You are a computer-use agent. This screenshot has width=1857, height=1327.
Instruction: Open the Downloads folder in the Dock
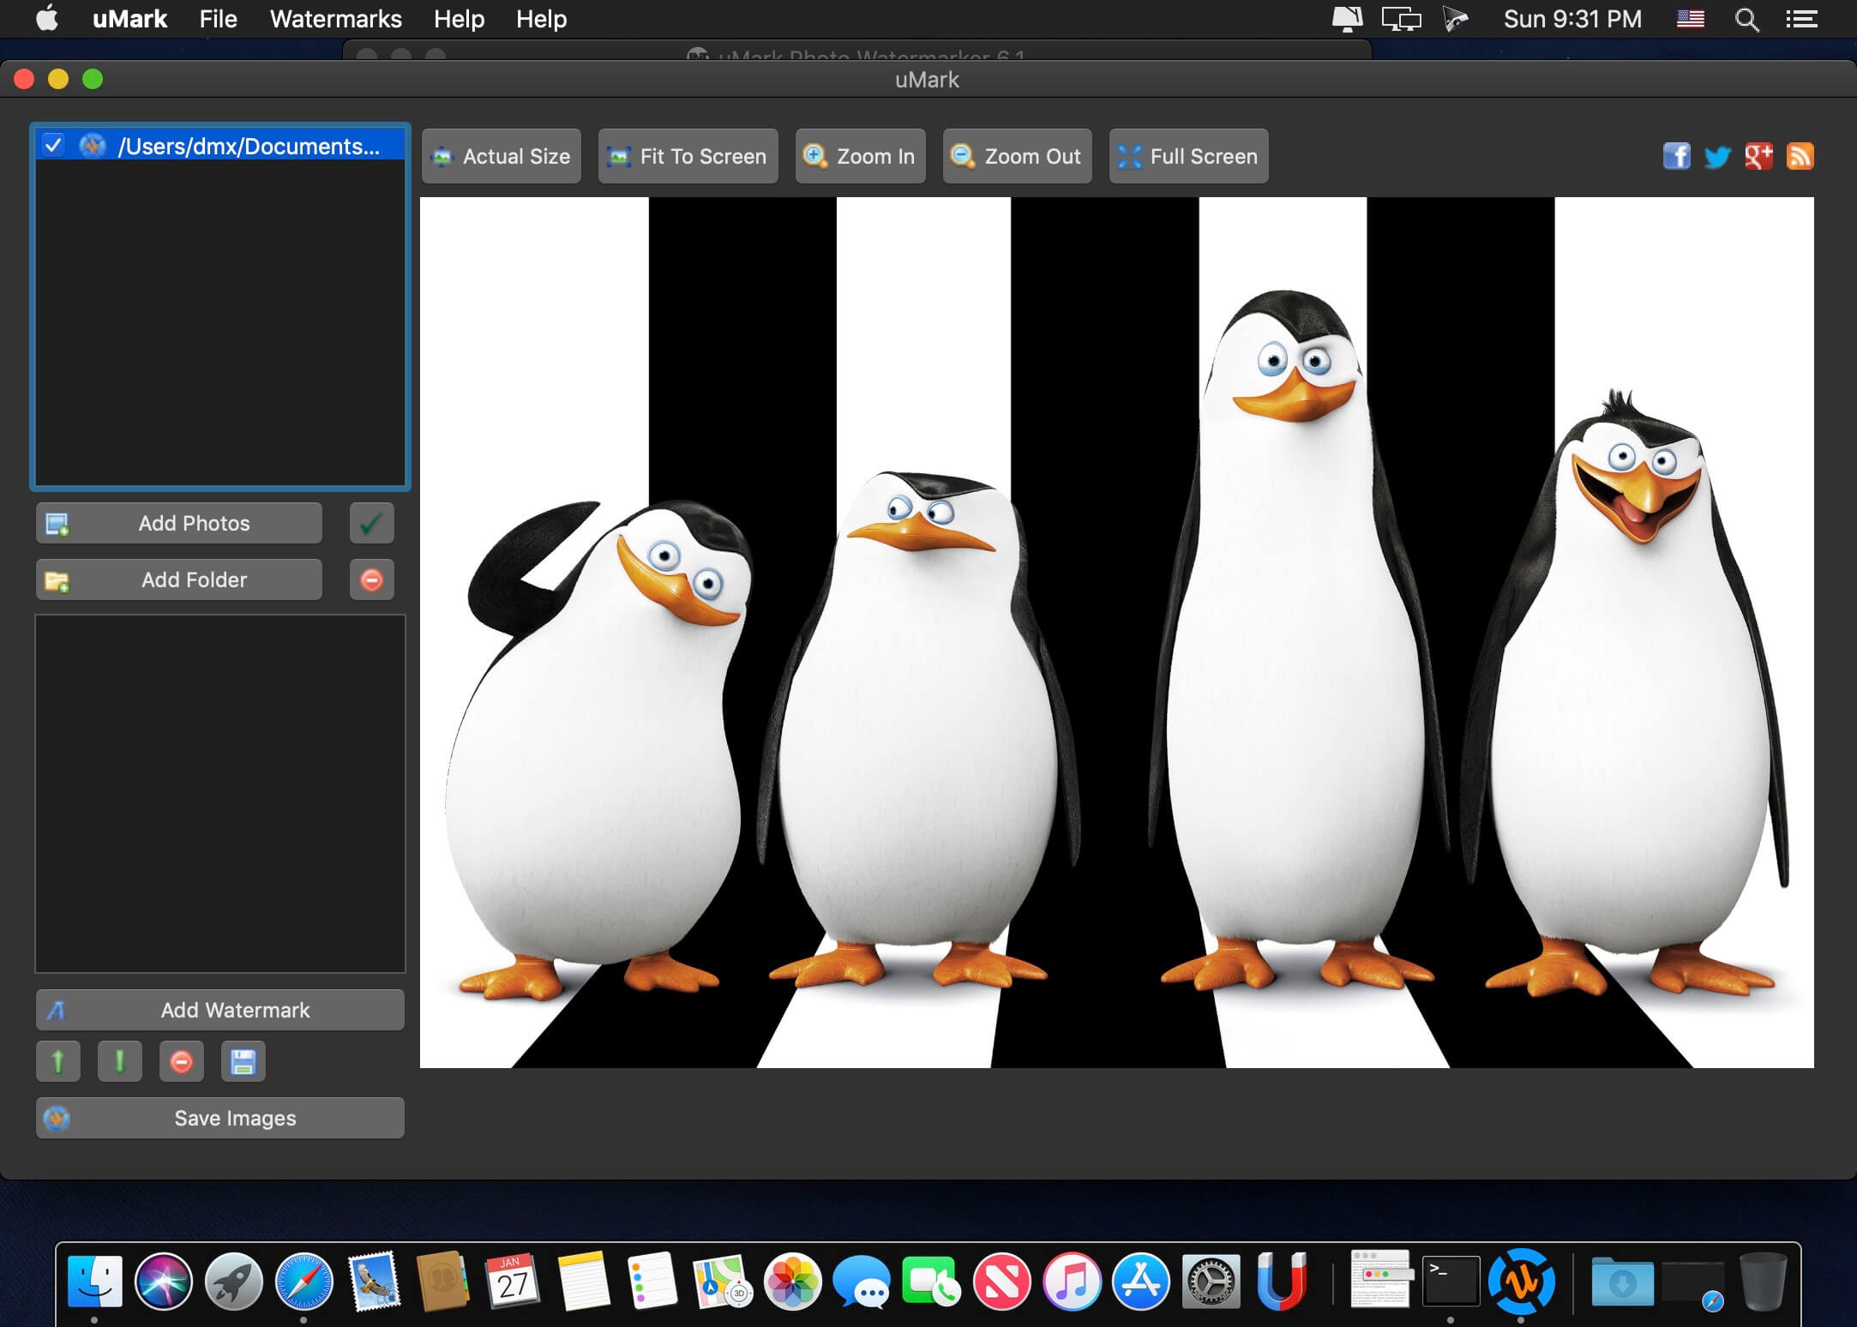[x=1622, y=1282]
